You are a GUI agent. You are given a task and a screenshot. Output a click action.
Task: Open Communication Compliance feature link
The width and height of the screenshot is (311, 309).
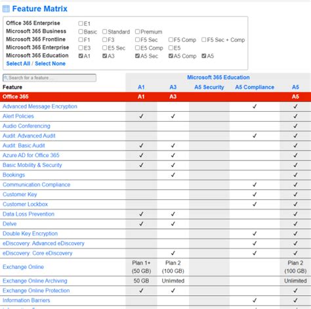coord(37,185)
